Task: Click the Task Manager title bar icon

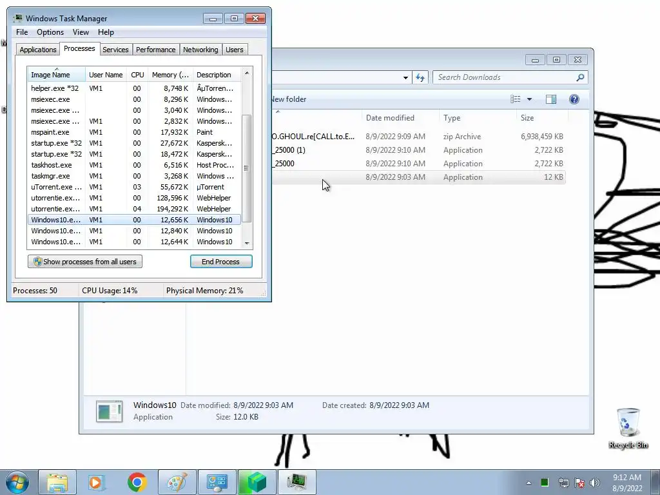Action: pyautogui.click(x=17, y=18)
